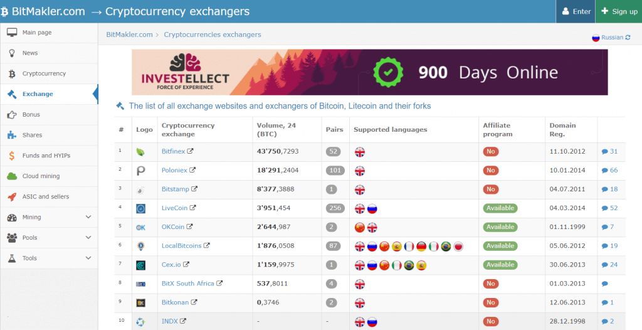Open Cex.io comments showing 24
The width and height of the screenshot is (642, 330).
(x=609, y=264)
